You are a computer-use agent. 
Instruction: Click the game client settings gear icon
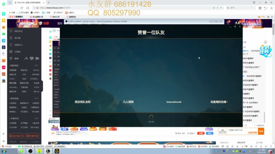(x=235, y=26)
